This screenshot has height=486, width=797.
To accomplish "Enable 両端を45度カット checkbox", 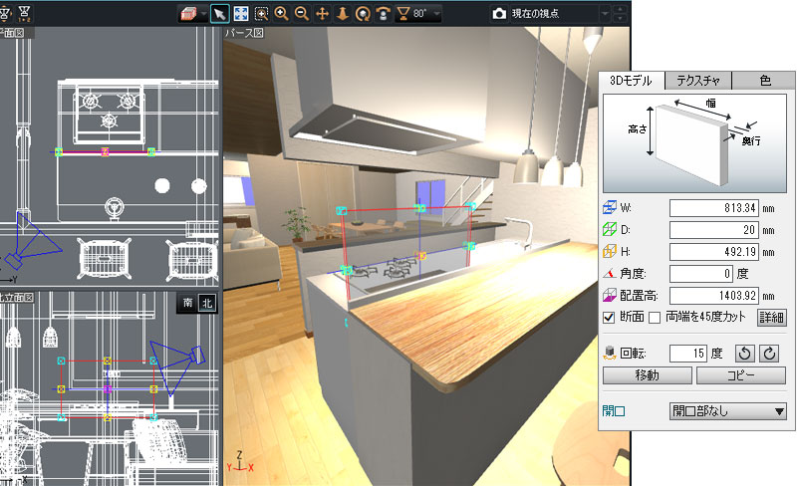I will tap(655, 318).
